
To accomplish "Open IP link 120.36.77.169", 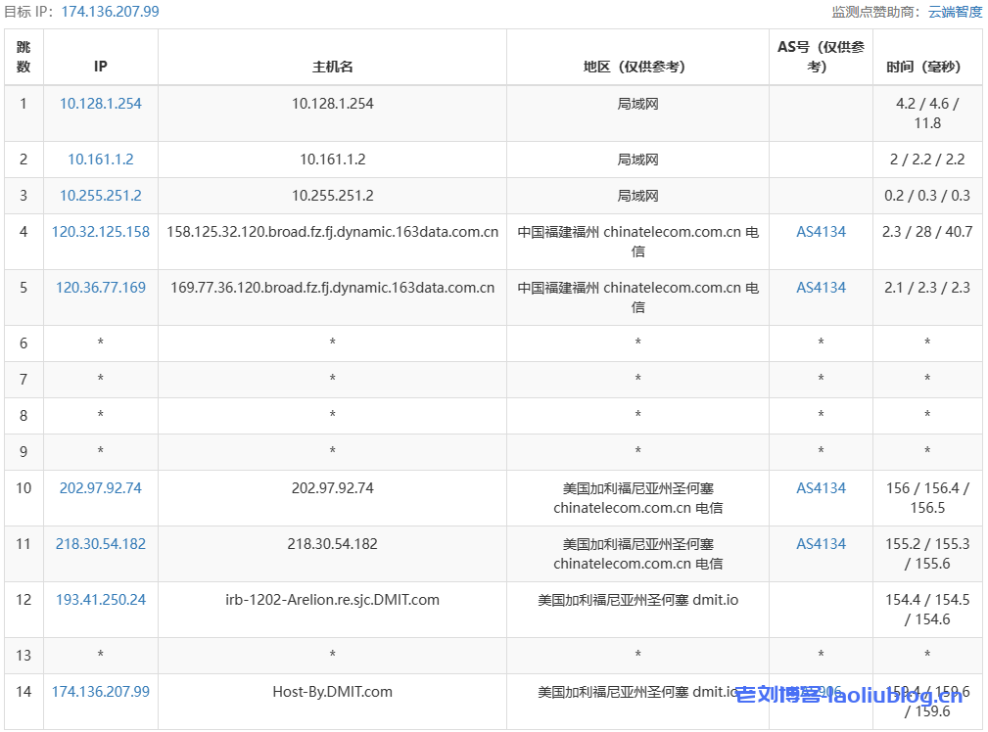I will 101,288.
